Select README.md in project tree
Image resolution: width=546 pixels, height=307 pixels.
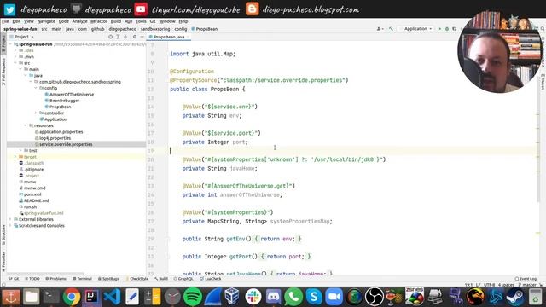36,201
